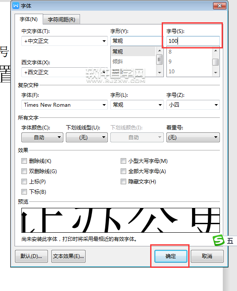Viewport: 237px width, 291px height.
Task: Enable the 隐藏文字(H) checkbox
Action: click(123, 181)
